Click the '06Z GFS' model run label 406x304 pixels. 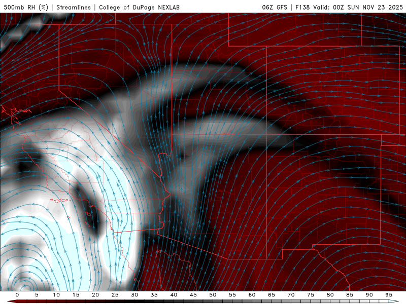tap(275, 7)
